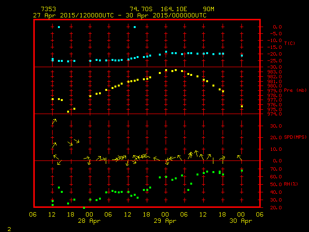Screen dimensions: 309x232
Task: Select the -30.0 temperature tick value
Action: tap(272, 67)
